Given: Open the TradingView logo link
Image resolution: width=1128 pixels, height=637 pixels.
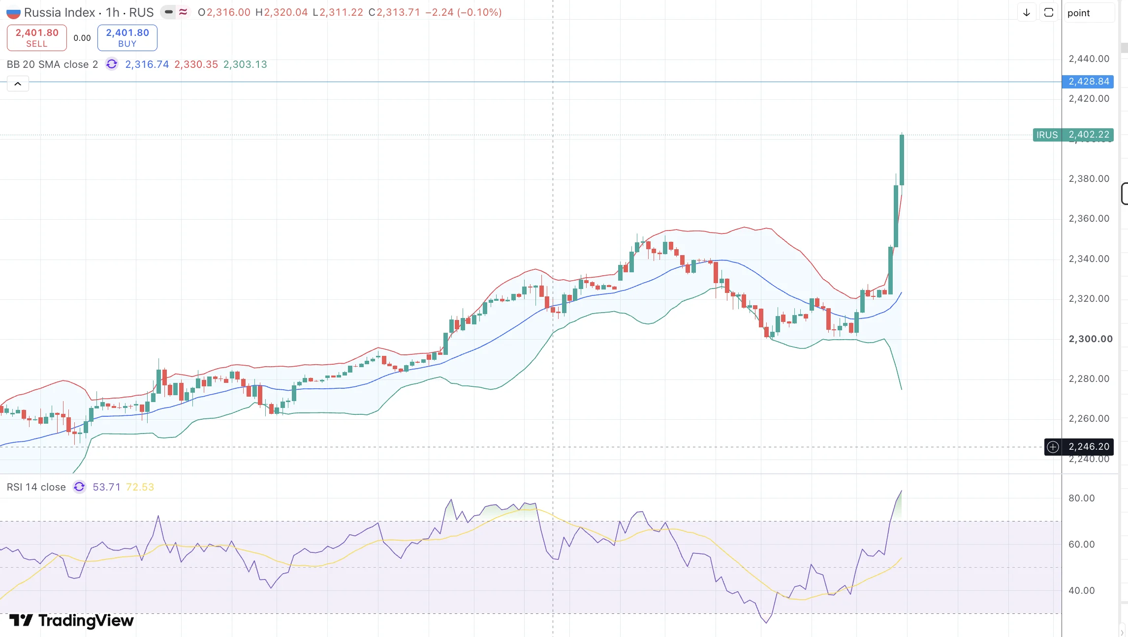Looking at the screenshot, I should click(71, 621).
